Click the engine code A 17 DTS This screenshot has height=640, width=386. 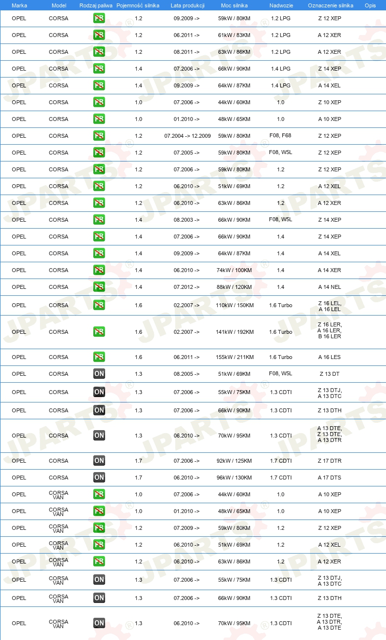pyautogui.click(x=330, y=478)
